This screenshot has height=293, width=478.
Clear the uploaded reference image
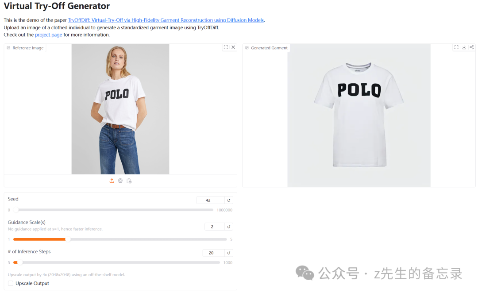pyautogui.click(x=233, y=47)
